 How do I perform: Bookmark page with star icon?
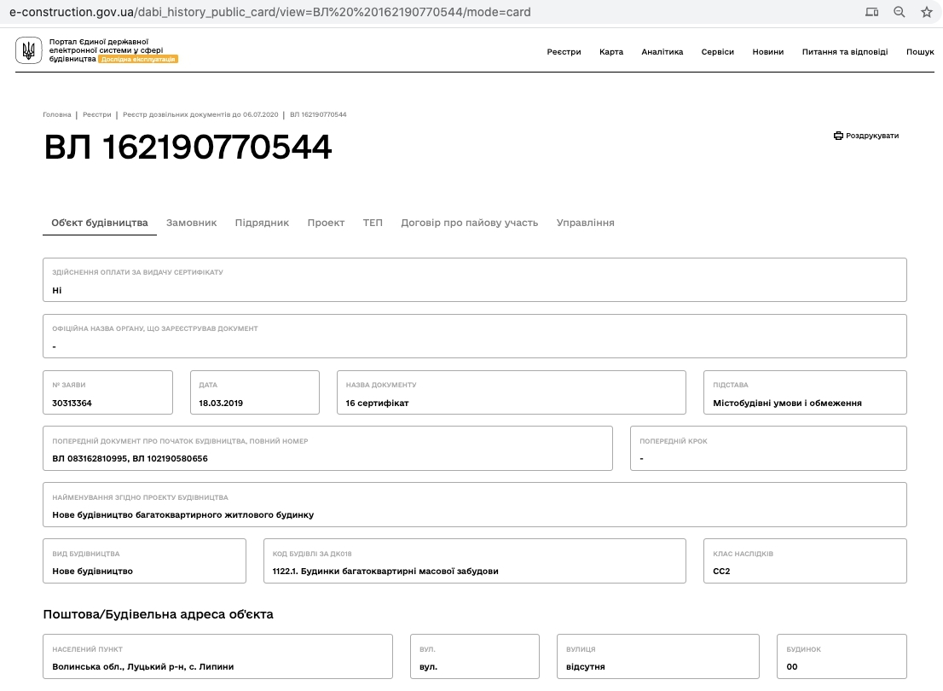tap(927, 12)
